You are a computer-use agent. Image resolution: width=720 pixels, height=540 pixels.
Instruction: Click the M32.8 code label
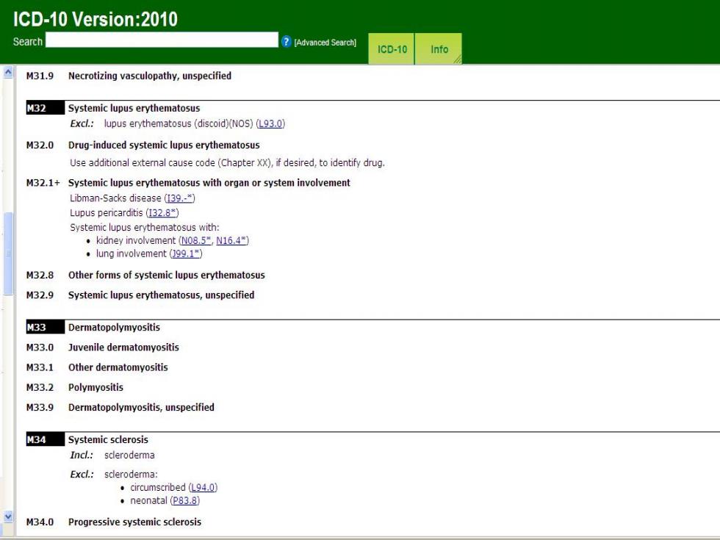(x=40, y=275)
